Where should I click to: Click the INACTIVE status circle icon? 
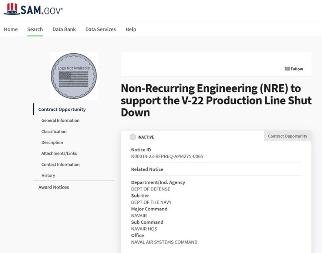click(x=133, y=137)
